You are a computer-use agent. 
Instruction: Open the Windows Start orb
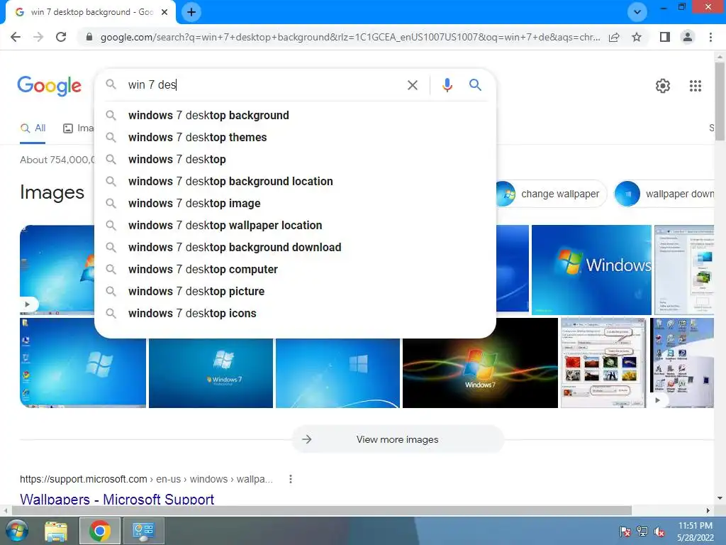16,531
